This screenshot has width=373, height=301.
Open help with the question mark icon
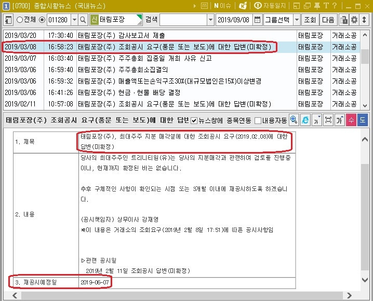[x=335, y=6]
